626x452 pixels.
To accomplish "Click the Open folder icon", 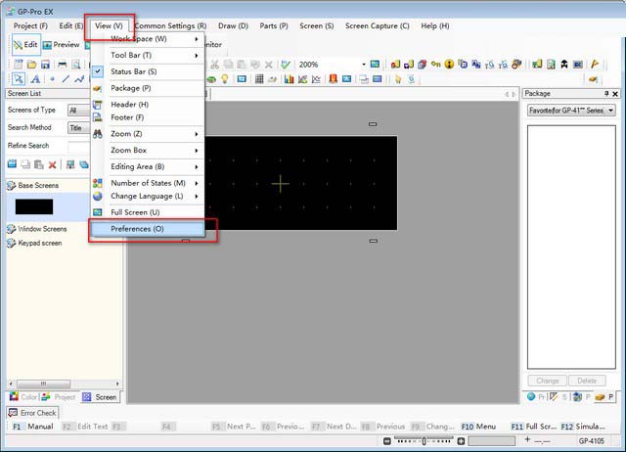I will pos(31,64).
